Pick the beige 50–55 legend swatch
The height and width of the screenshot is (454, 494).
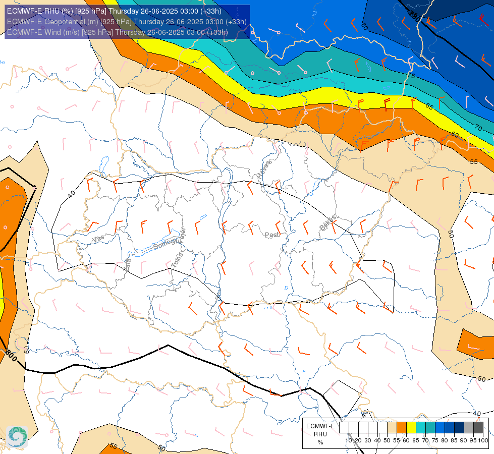point(392,427)
